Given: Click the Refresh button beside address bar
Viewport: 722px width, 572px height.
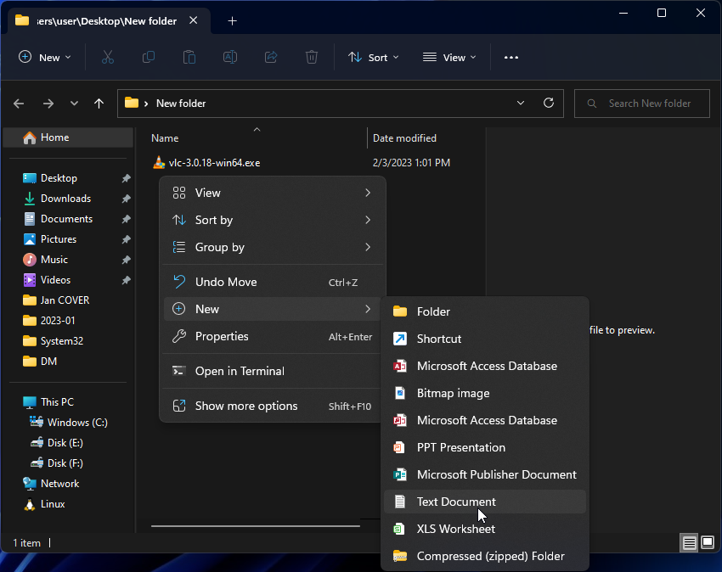Looking at the screenshot, I should click(549, 103).
